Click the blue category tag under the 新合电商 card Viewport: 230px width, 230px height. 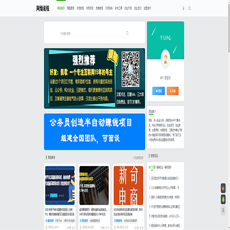coord(118,220)
